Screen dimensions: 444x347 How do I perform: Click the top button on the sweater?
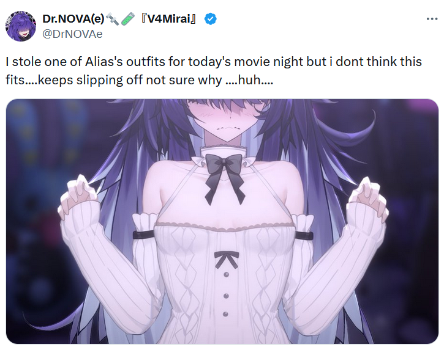click(226, 274)
